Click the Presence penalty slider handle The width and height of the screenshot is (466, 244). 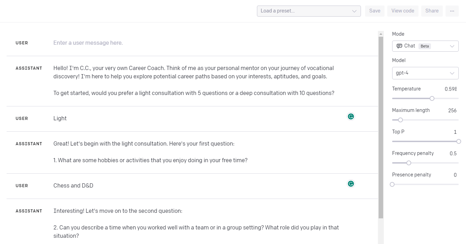click(392, 184)
